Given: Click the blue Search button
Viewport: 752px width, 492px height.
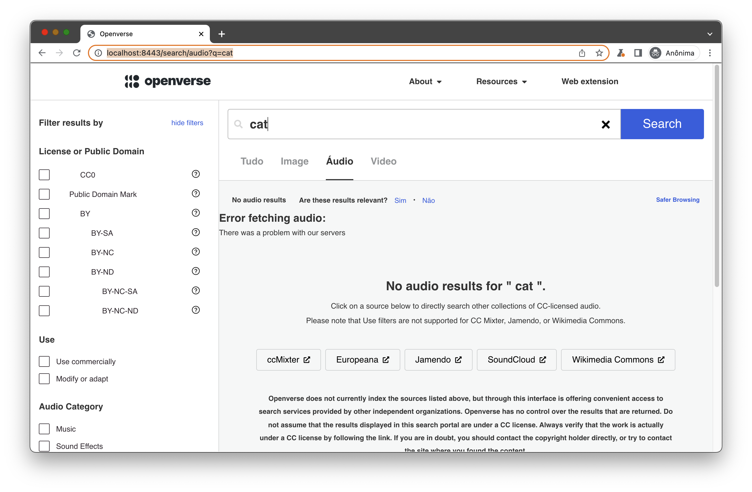Looking at the screenshot, I should (662, 124).
